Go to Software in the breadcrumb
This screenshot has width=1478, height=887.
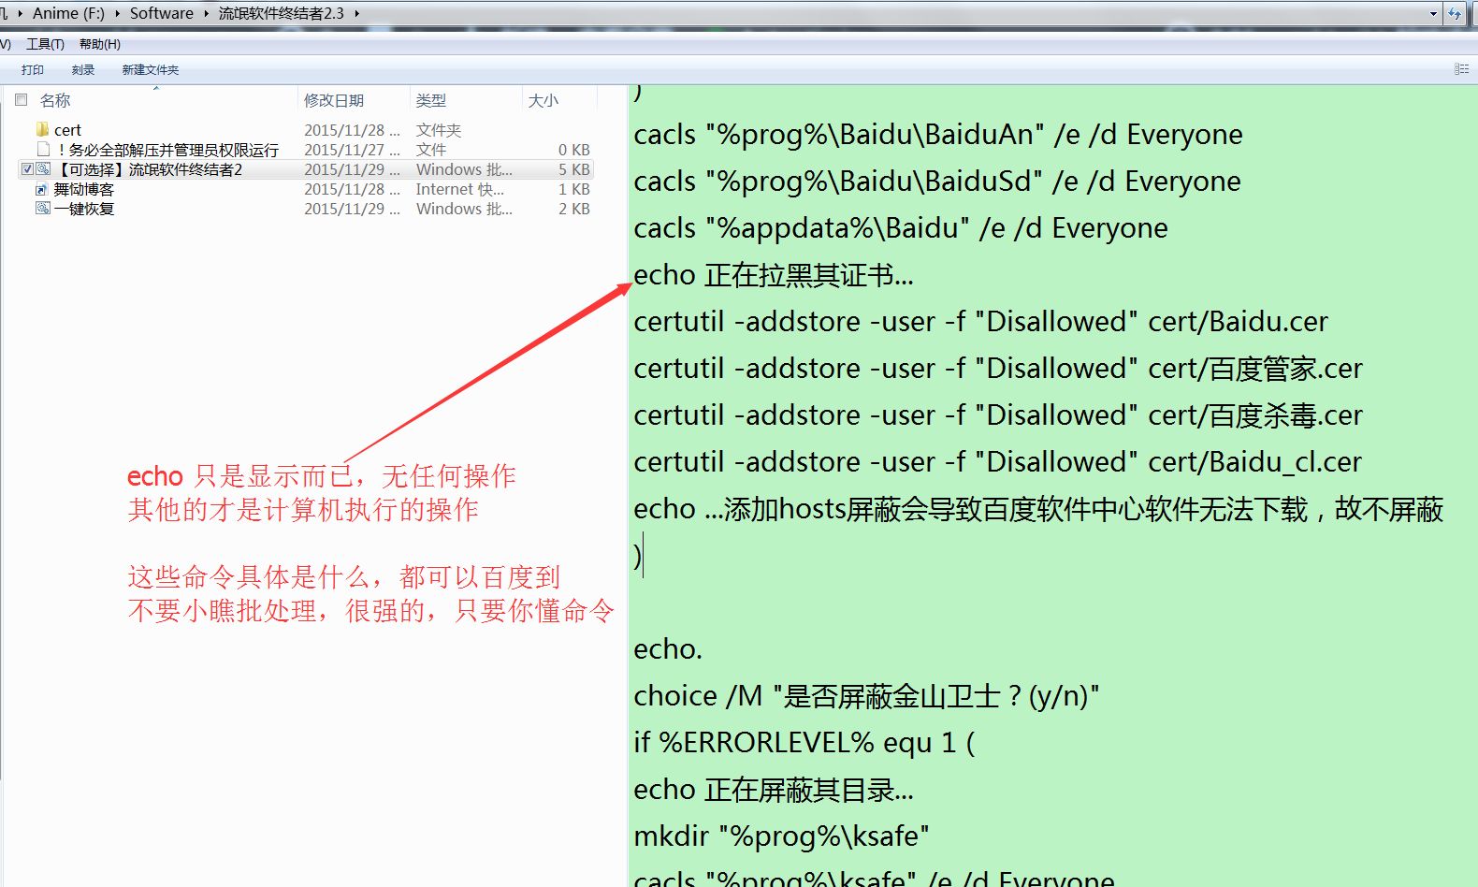click(x=162, y=13)
